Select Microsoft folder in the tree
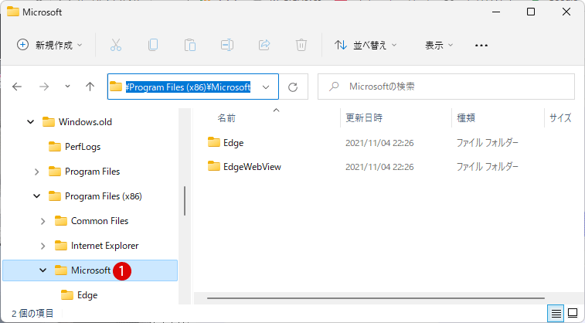585x323 pixels. (90, 270)
